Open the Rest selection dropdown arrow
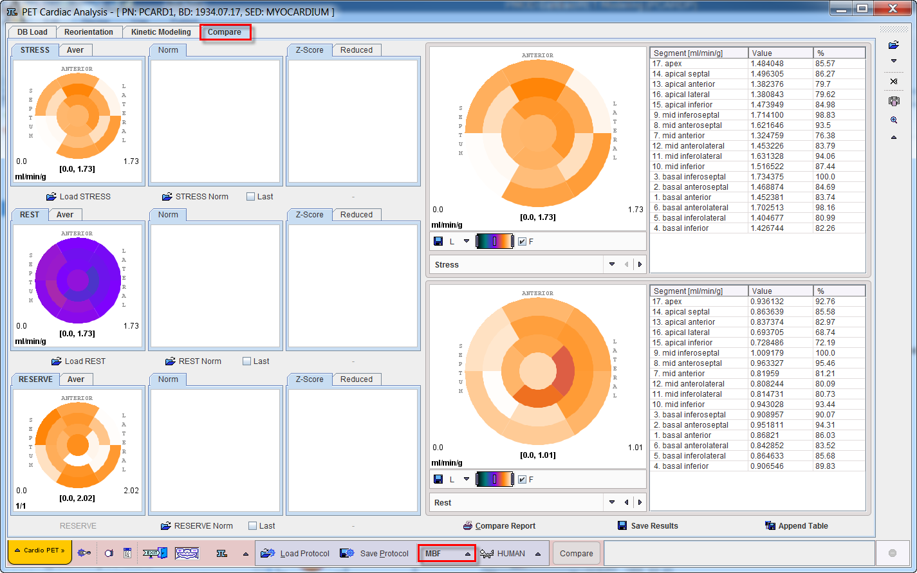The height and width of the screenshot is (573, 917). (612, 502)
